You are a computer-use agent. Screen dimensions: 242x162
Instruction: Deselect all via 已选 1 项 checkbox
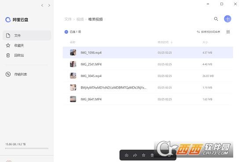66,32
